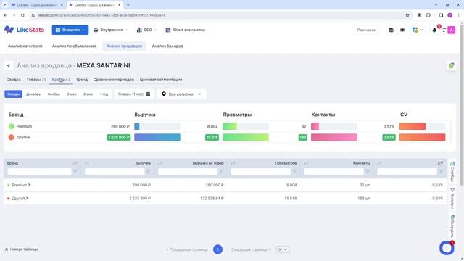The image size is (464, 261).
Task: Open the Товары tab
Action: point(36,80)
